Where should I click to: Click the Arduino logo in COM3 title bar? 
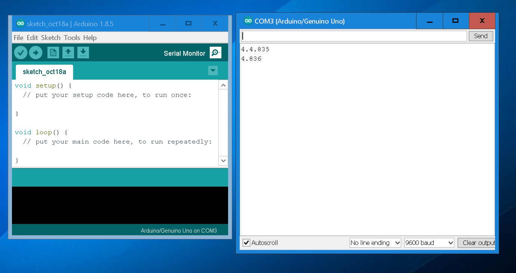click(248, 21)
